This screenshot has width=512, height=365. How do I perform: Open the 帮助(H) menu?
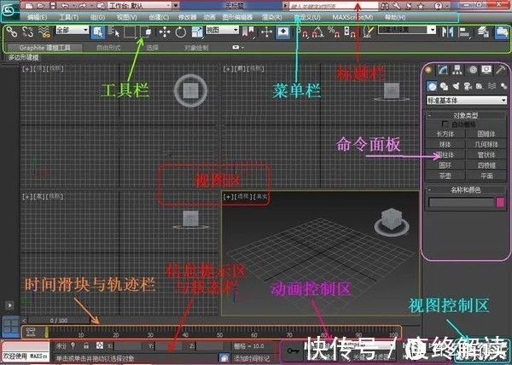point(395,17)
